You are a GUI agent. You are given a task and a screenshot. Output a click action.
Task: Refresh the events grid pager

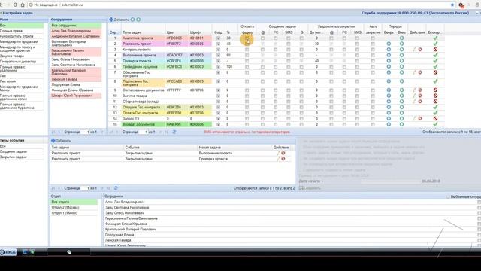116,188
